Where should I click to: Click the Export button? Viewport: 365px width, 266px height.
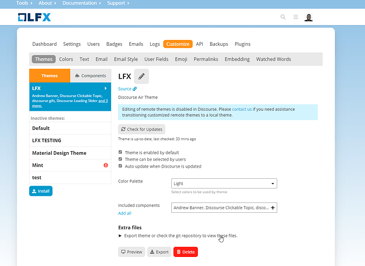point(159,252)
